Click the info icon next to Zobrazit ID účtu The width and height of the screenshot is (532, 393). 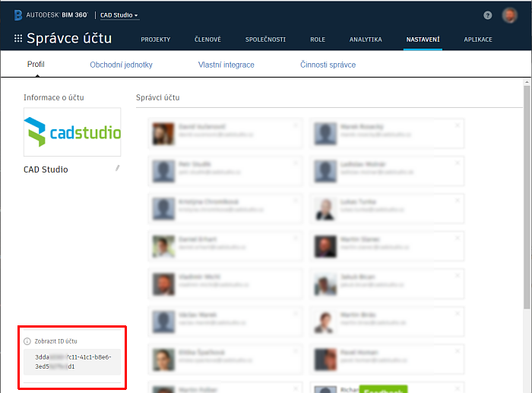click(x=27, y=341)
